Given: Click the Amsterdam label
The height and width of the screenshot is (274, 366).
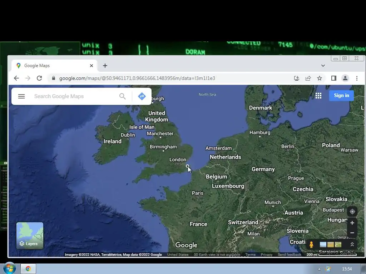Looking at the screenshot, I should point(218,148).
